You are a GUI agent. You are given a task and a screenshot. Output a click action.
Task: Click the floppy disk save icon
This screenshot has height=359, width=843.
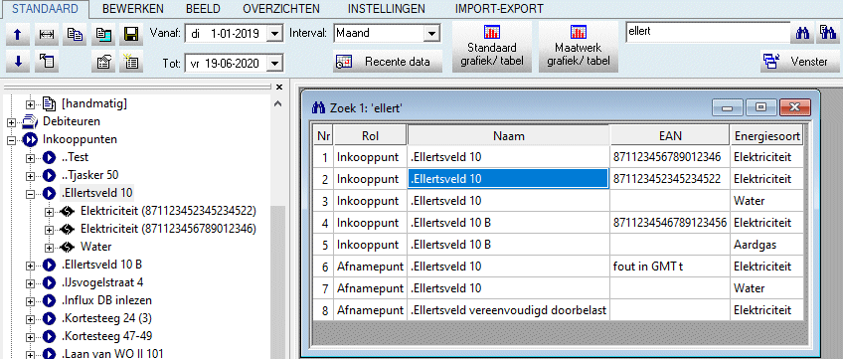pyautogui.click(x=130, y=35)
